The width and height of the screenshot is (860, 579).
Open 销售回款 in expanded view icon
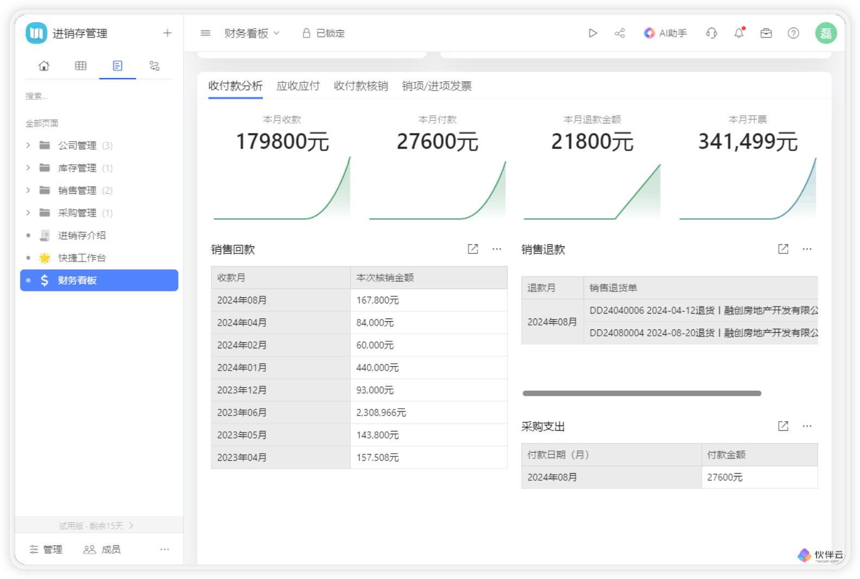(x=473, y=249)
